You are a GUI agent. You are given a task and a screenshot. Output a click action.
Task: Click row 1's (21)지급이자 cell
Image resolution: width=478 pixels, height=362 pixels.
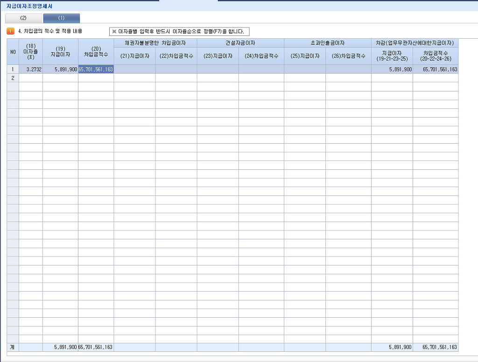[134, 69]
